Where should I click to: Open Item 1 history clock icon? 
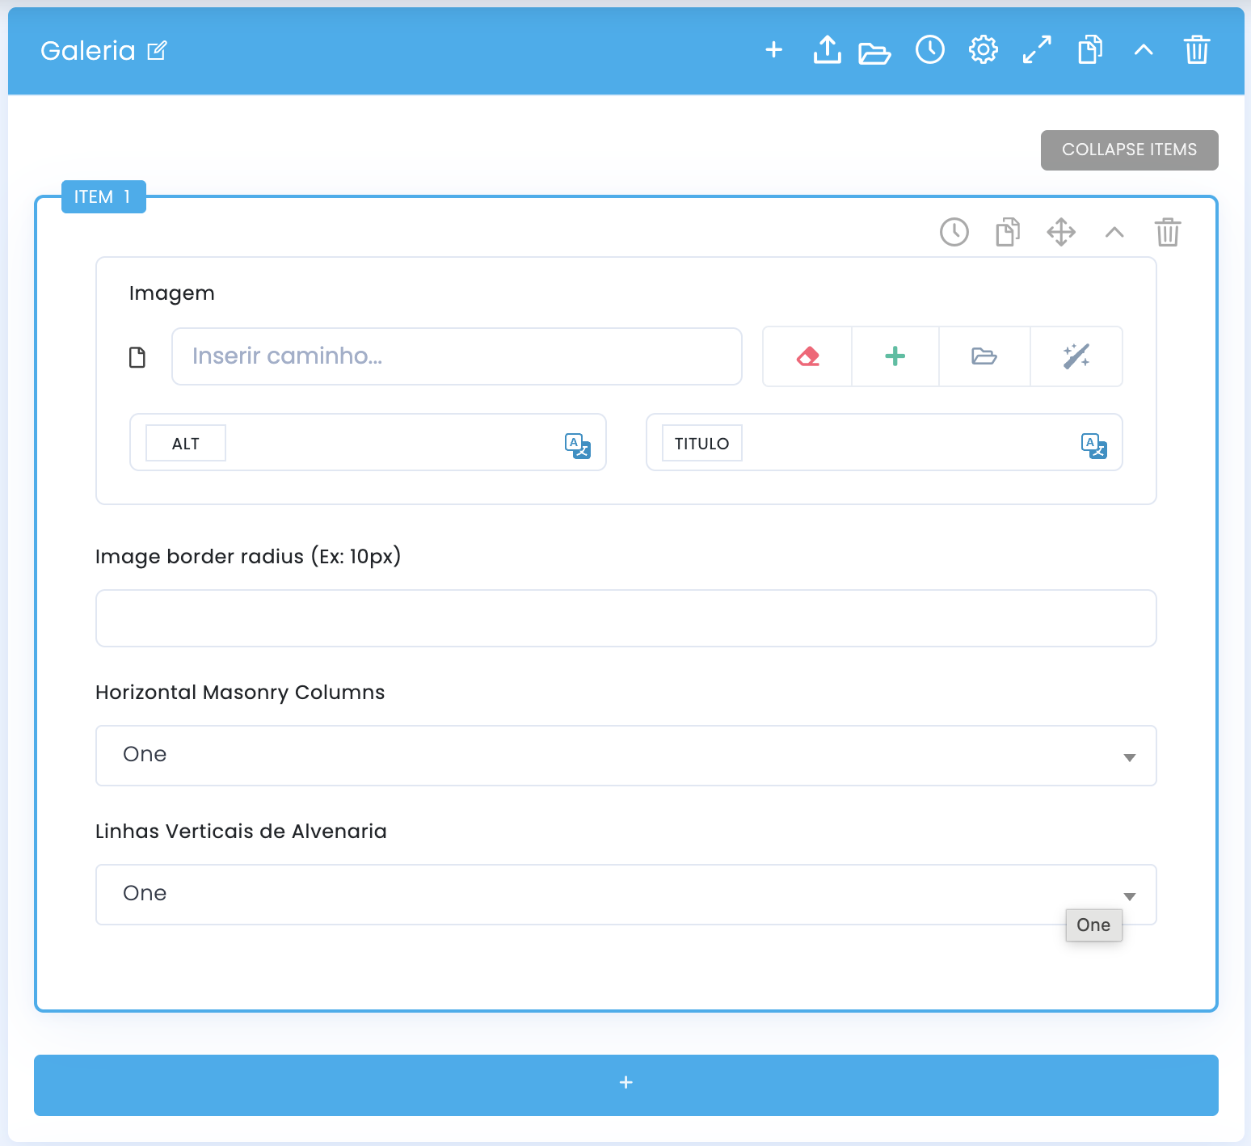click(x=954, y=233)
